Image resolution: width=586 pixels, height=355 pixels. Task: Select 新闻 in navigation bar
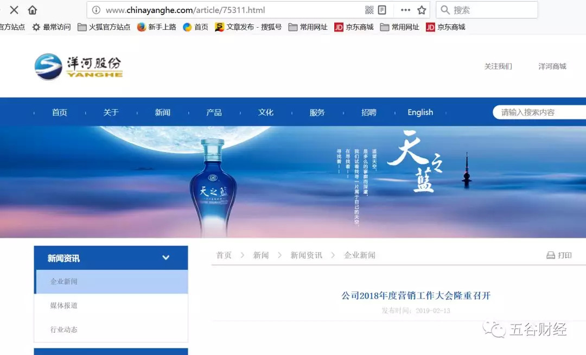tap(163, 112)
